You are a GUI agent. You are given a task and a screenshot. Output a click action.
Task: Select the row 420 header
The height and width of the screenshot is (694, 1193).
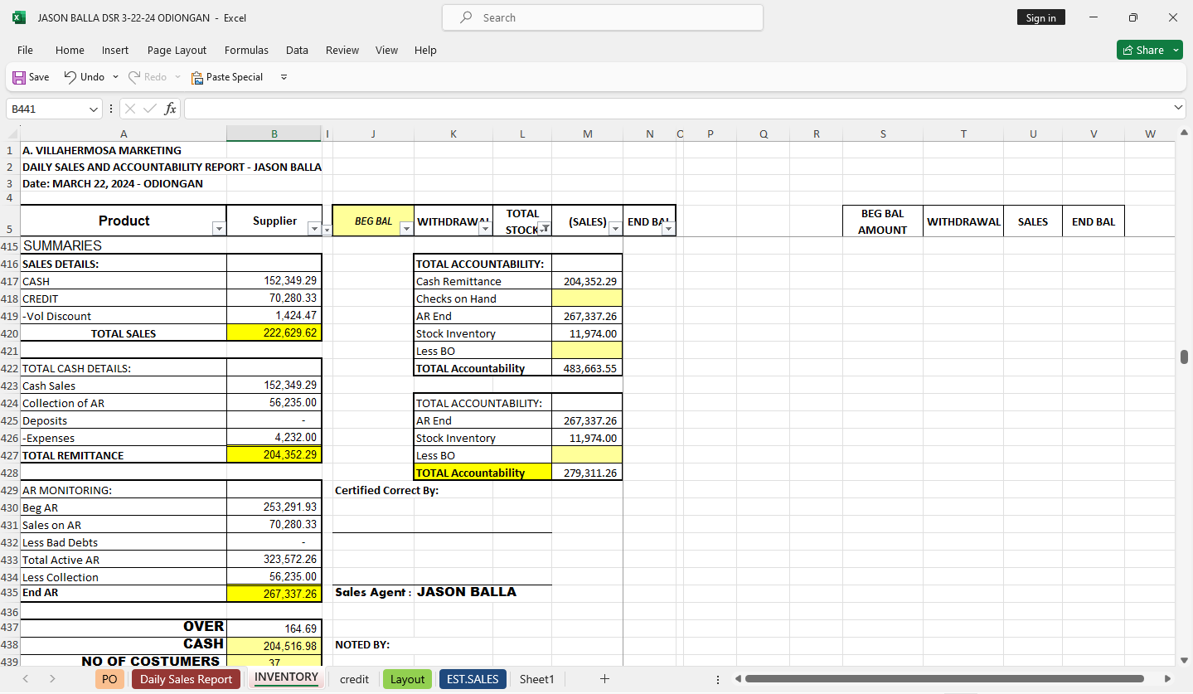[x=10, y=333]
